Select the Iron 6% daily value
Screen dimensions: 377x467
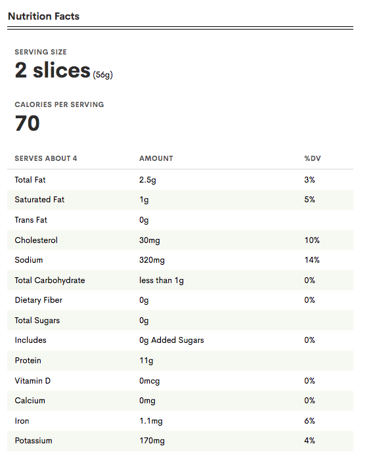(x=310, y=421)
